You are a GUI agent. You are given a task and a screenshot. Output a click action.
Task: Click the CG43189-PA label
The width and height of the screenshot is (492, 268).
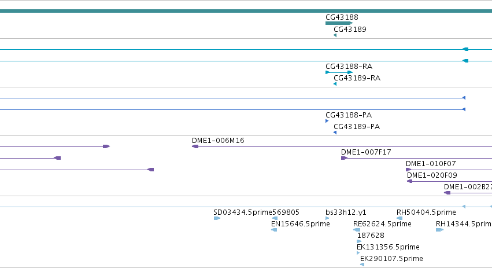(x=357, y=127)
